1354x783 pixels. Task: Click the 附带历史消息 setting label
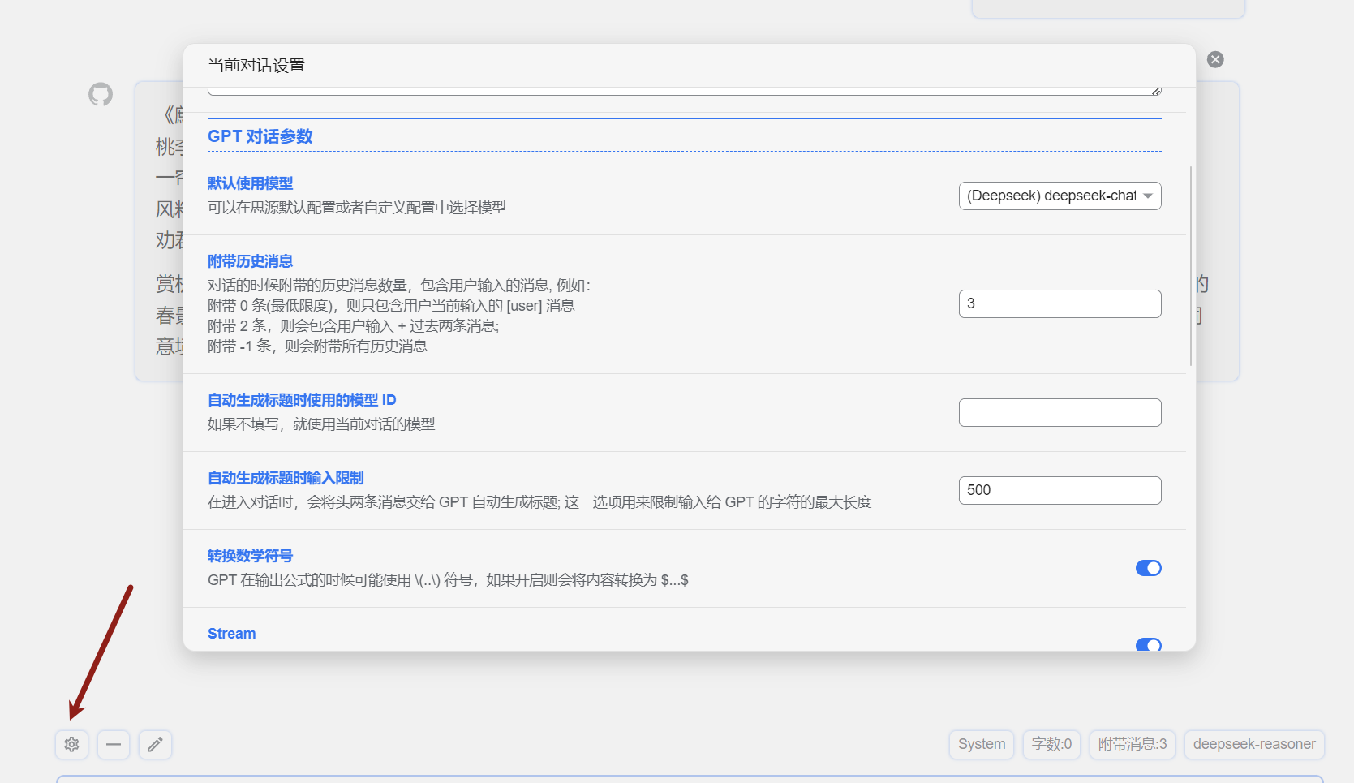[x=250, y=261]
